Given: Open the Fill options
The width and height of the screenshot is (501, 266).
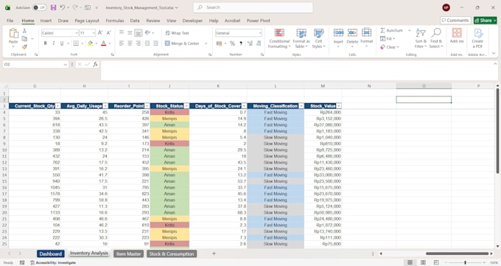Looking at the screenshot, I should [388, 39].
